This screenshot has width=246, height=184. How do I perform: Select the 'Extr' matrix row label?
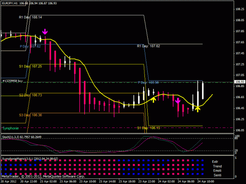pyautogui.click(x=215, y=162)
